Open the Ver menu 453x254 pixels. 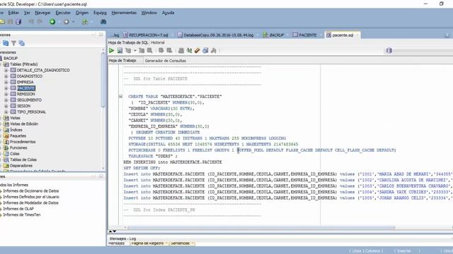tap(27, 13)
